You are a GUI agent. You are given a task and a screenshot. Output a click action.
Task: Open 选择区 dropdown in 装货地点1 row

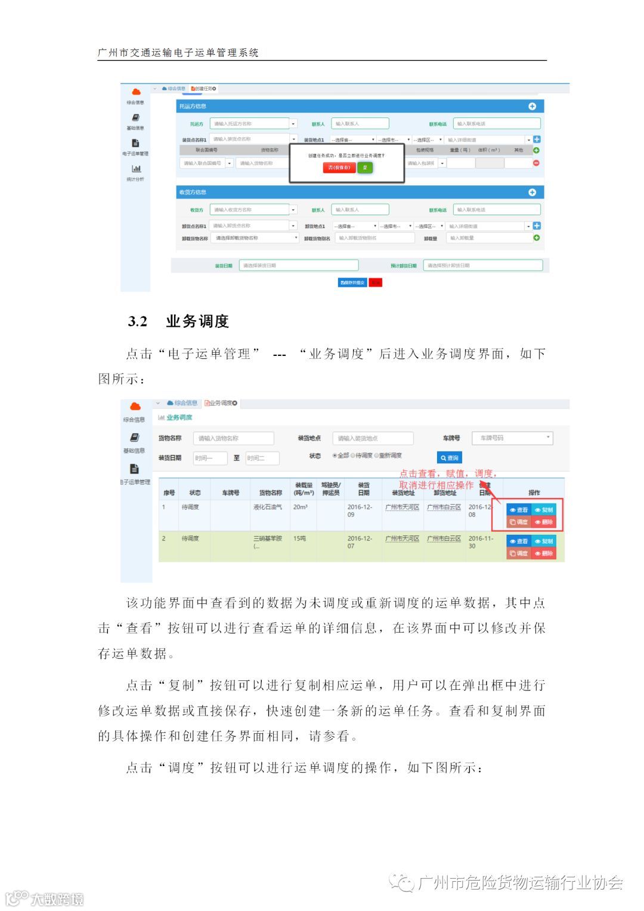(x=428, y=140)
